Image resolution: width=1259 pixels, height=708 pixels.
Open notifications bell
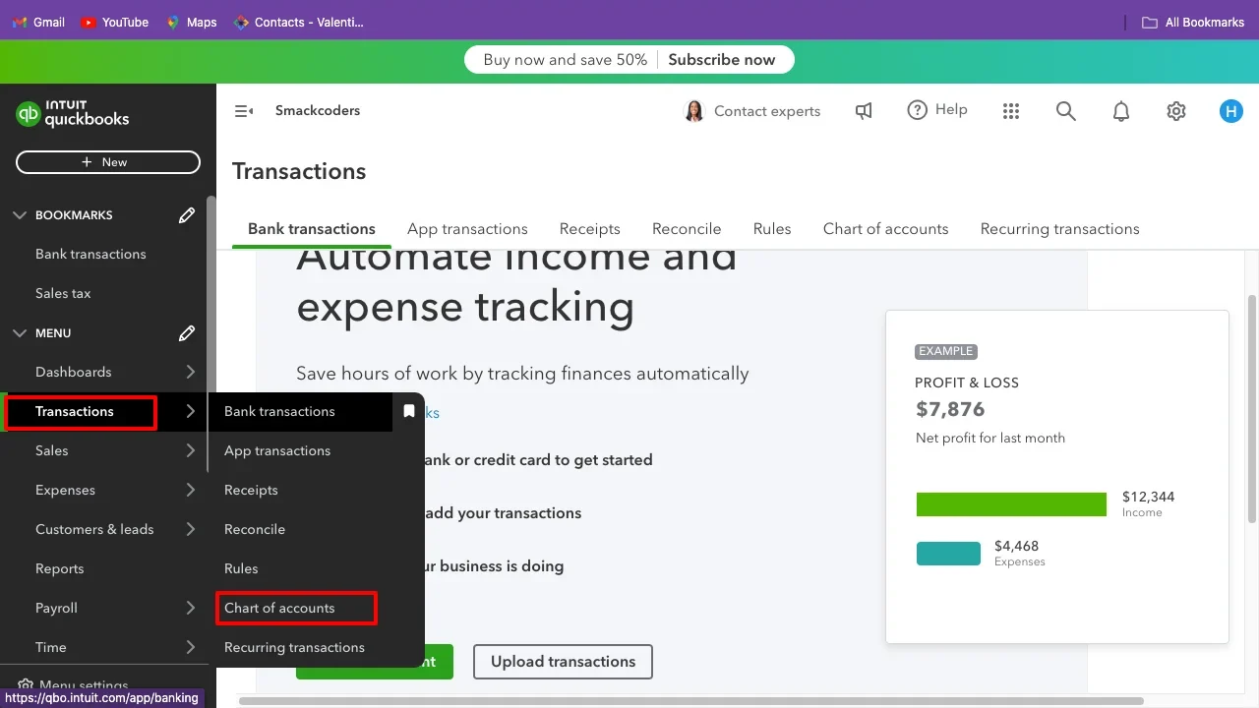pos(1120,110)
